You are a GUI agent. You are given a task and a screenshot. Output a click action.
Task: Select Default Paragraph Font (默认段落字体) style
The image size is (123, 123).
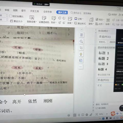pos(104,75)
